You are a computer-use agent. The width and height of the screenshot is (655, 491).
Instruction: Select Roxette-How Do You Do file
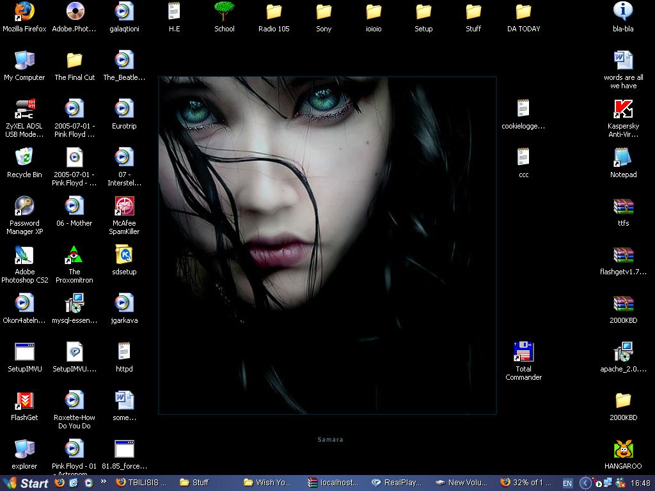tap(74, 400)
